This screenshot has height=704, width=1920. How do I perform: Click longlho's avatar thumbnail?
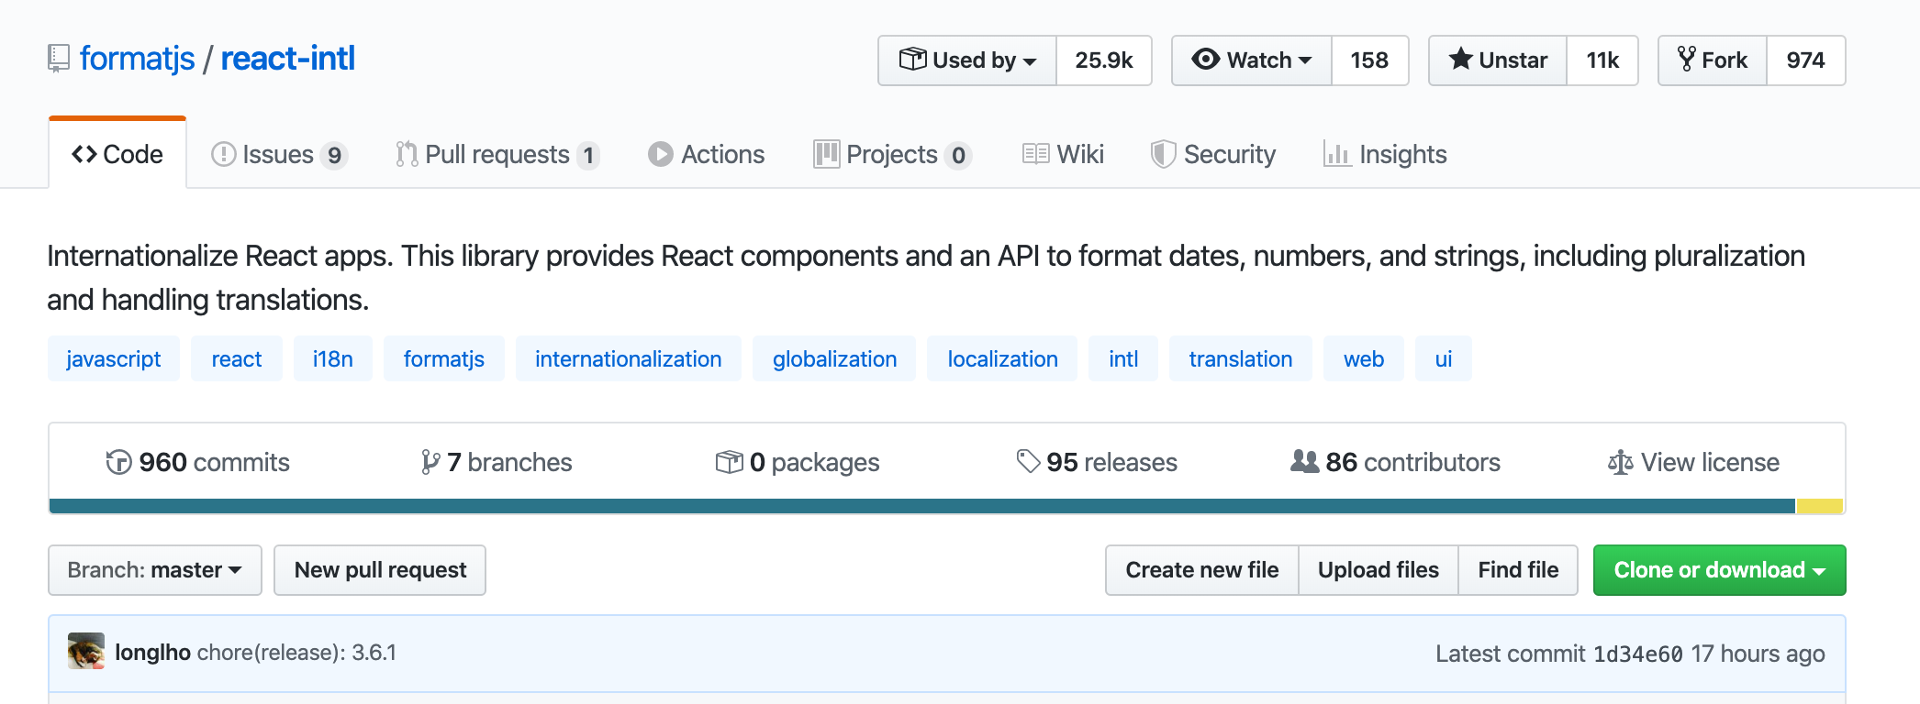pos(86,651)
